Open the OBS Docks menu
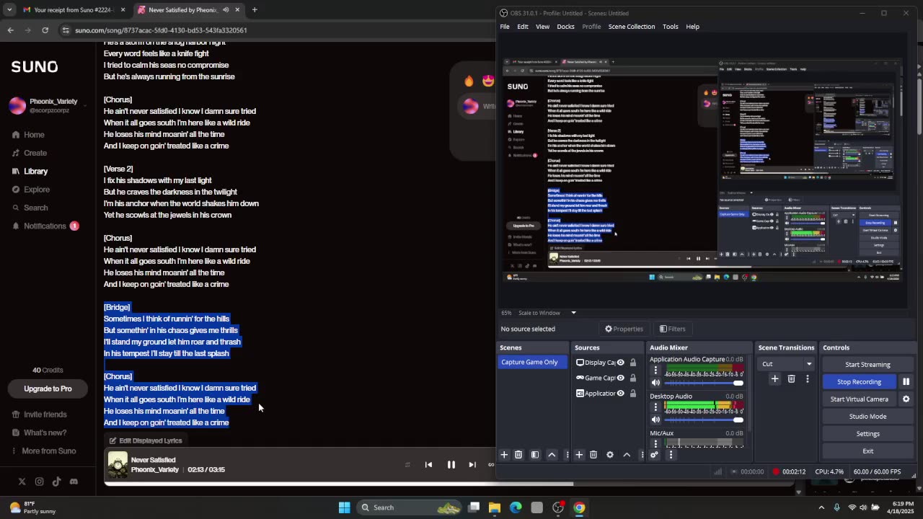Image resolution: width=923 pixels, height=519 pixels. 565,27
